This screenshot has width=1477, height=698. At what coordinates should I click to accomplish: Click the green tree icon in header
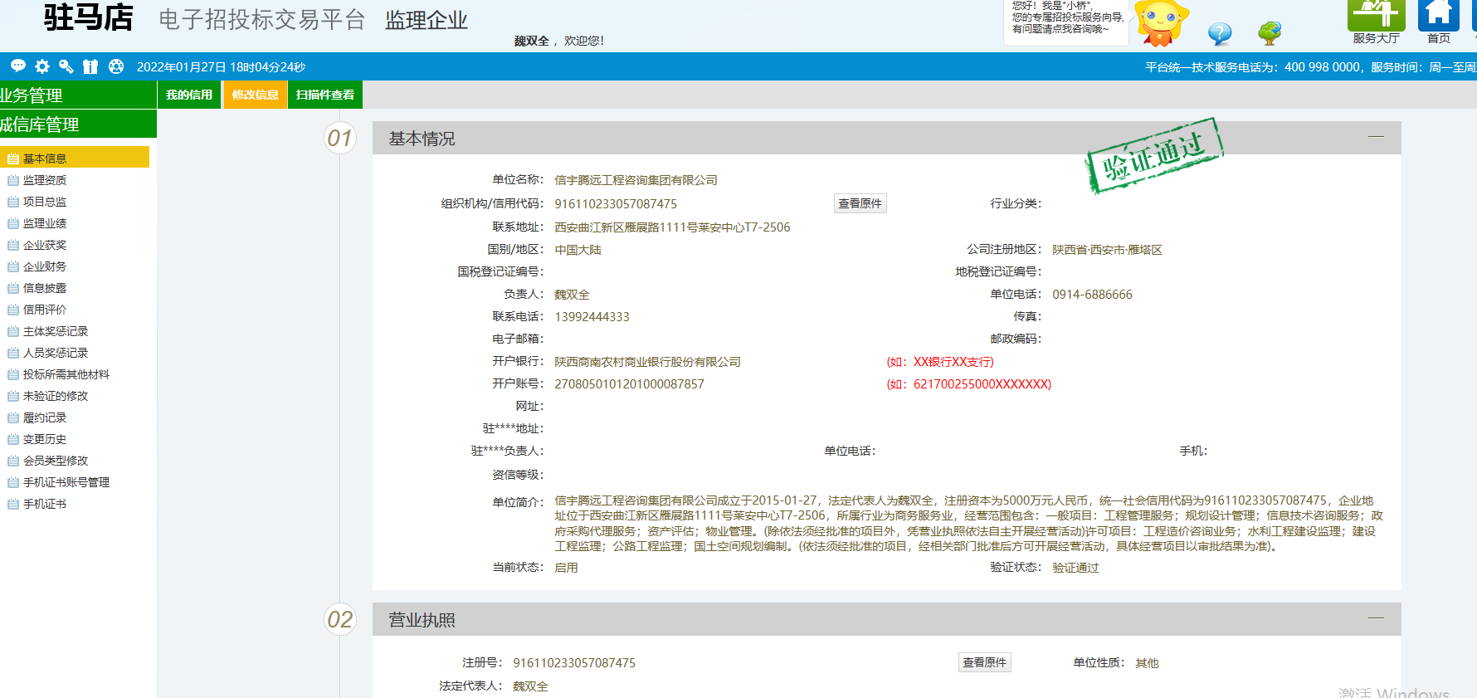click(1270, 32)
